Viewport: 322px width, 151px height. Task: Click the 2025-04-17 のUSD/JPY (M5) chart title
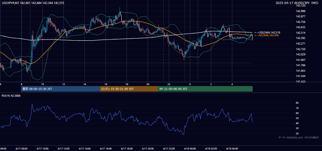coord(297,3)
